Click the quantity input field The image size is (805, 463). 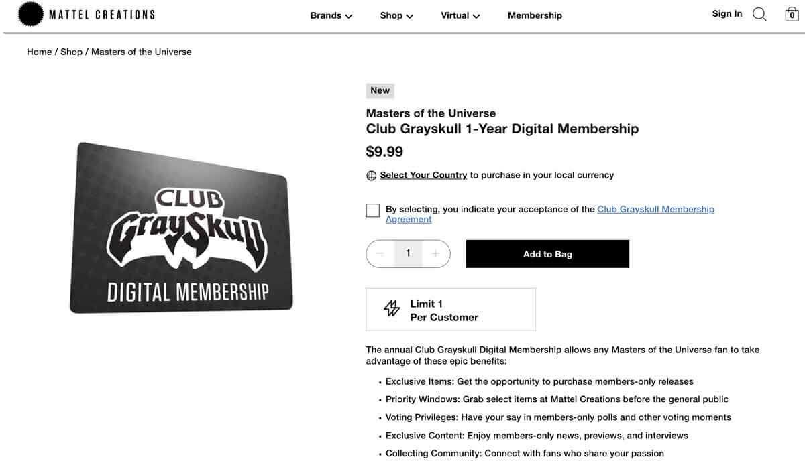click(408, 253)
